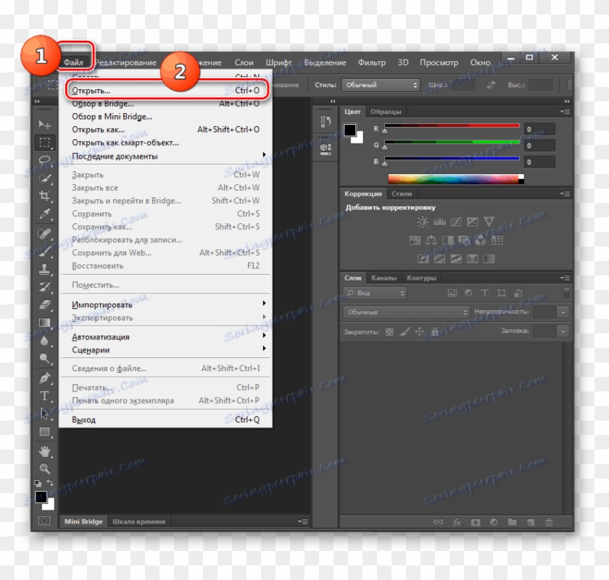Select the Zoom tool
Image resolution: width=609 pixels, height=580 pixels.
tap(45, 469)
